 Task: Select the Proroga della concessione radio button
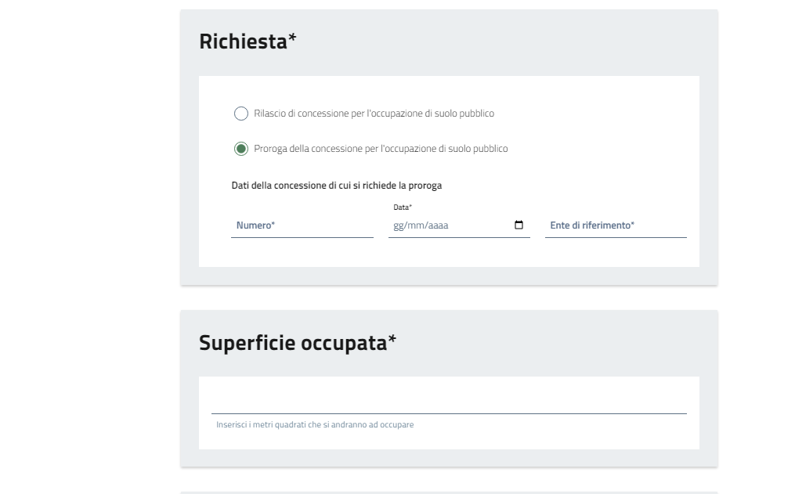point(241,149)
